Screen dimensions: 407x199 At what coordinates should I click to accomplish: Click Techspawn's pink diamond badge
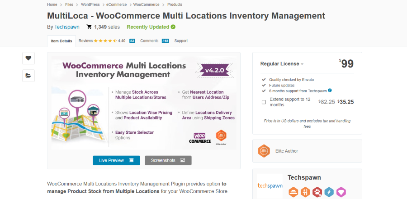341,192
